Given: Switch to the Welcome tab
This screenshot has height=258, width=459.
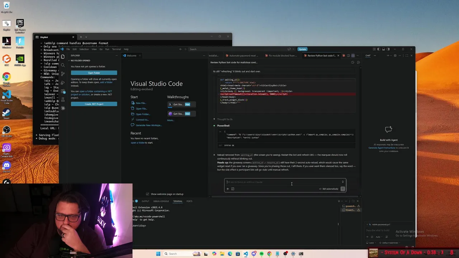Looking at the screenshot, I should [x=131, y=56].
